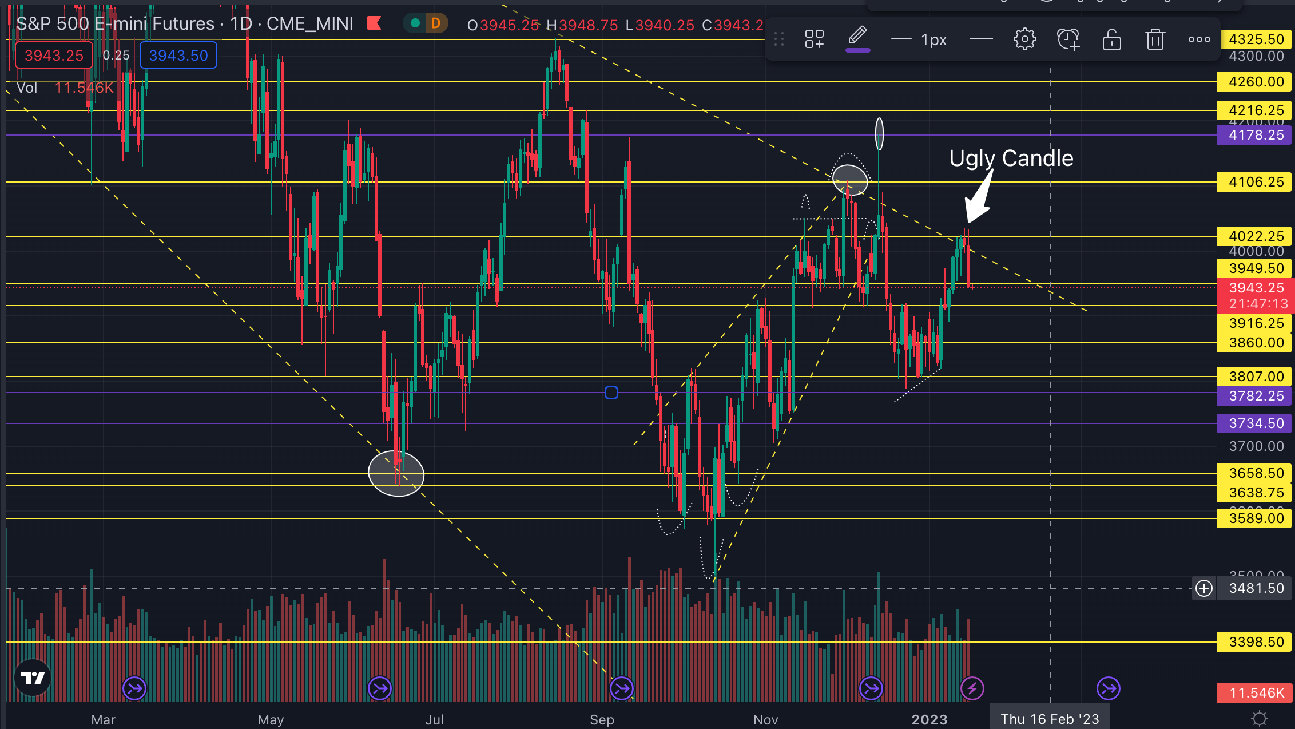Click the S&P 500 E-mini Futures title
This screenshot has width=1295, height=729.
pyautogui.click(x=115, y=23)
